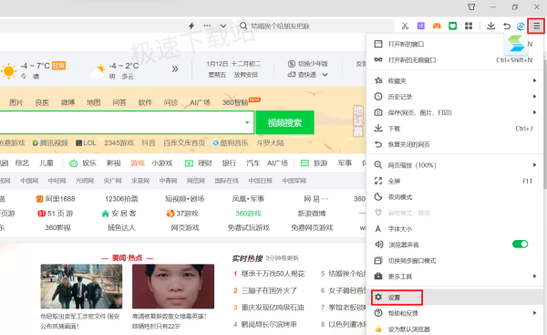Click 设为默认浏览器 with thumbs-up icon
This screenshot has width=547, height=335.
coord(455,329)
